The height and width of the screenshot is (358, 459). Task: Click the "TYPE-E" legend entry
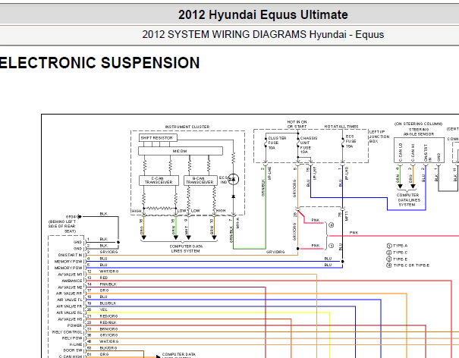point(398,259)
